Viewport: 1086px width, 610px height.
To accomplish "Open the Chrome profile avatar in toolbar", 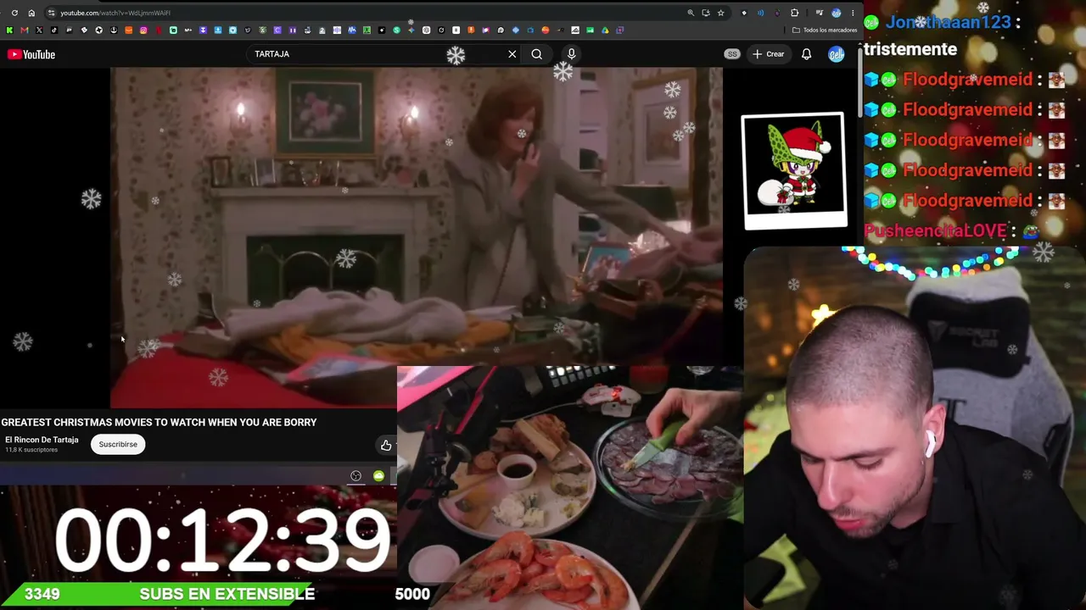I will [x=836, y=13].
